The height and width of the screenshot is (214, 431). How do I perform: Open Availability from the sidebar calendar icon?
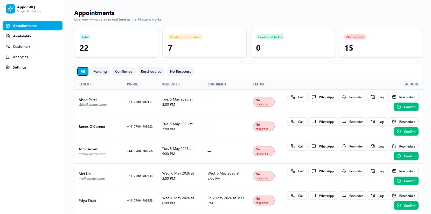8,36
